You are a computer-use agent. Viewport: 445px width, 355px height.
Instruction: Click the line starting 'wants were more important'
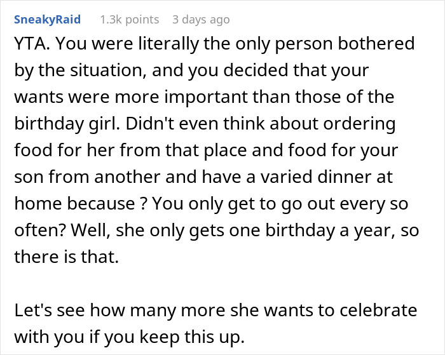(x=204, y=97)
